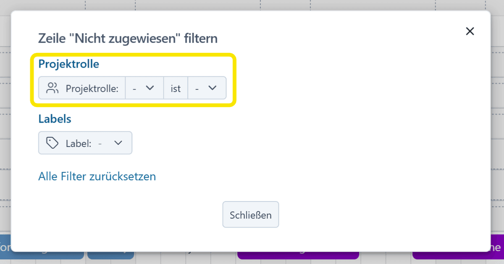This screenshot has width=504, height=264.
Task: Click the chevron arrow left of "ist"
Action: (150, 88)
